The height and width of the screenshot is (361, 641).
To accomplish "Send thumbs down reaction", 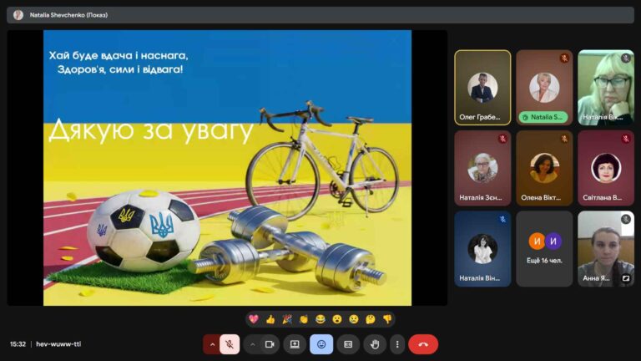I will pyautogui.click(x=387, y=319).
